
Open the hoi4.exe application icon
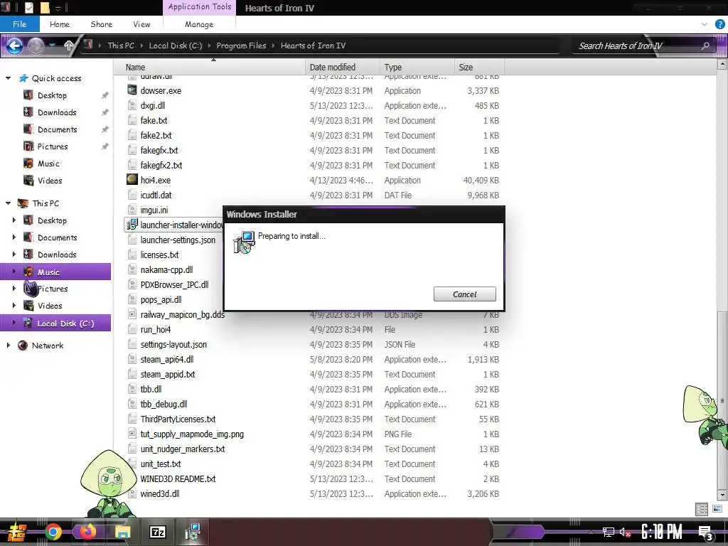pyautogui.click(x=132, y=180)
